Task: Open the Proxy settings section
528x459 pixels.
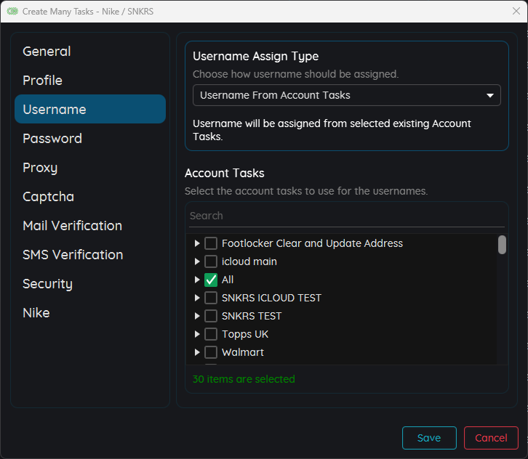Action: click(x=40, y=168)
